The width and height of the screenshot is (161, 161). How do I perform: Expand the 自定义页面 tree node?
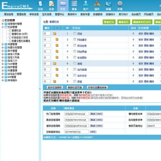3,54
